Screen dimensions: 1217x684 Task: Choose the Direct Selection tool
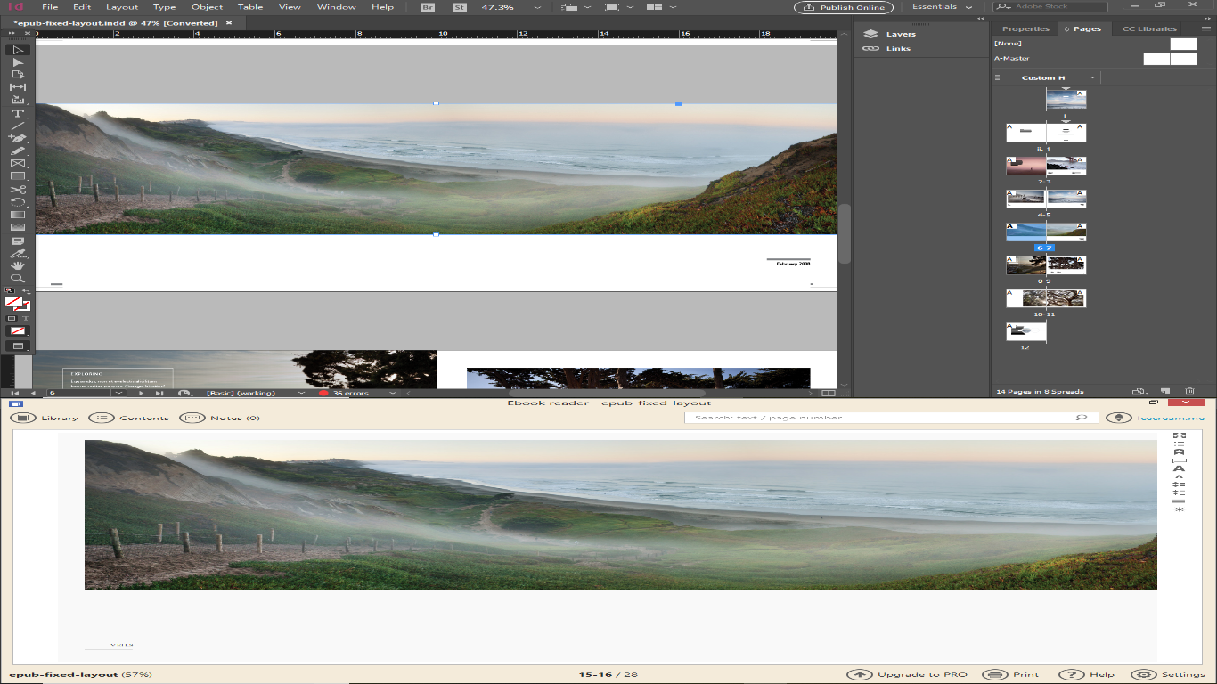(x=17, y=62)
